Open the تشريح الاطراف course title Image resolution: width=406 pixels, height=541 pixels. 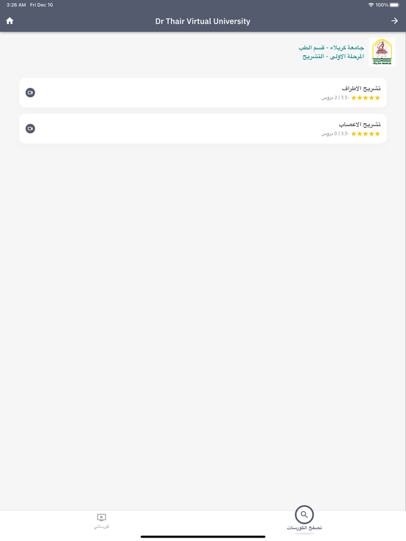pyautogui.click(x=361, y=89)
